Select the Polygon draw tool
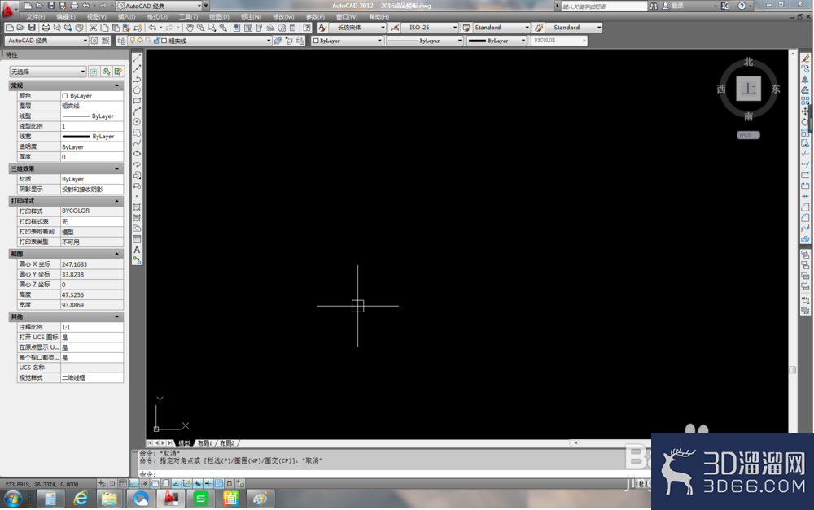Screen dimensions: 814x510 tap(137, 89)
